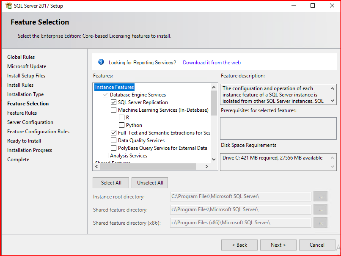Select the Install Setup Files step
Screen dimensions: 341x256
tap(26, 76)
